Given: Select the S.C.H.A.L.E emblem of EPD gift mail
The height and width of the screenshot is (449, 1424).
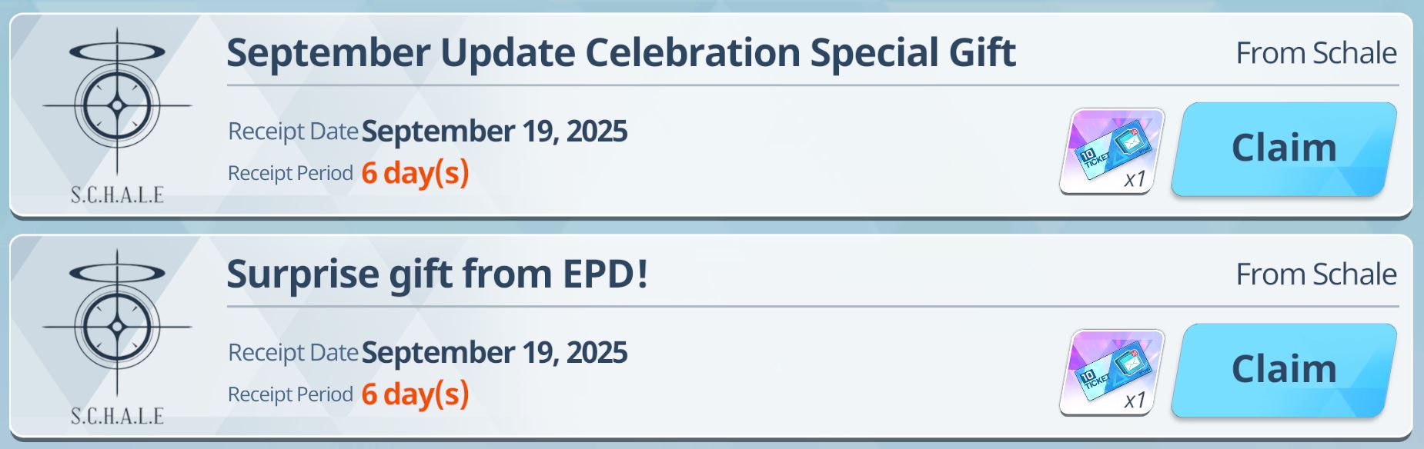Looking at the screenshot, I should (x=117, y=337).
